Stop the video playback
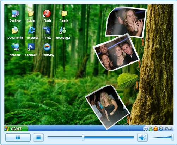Viewport: 177px width, 145px height. 38,137
